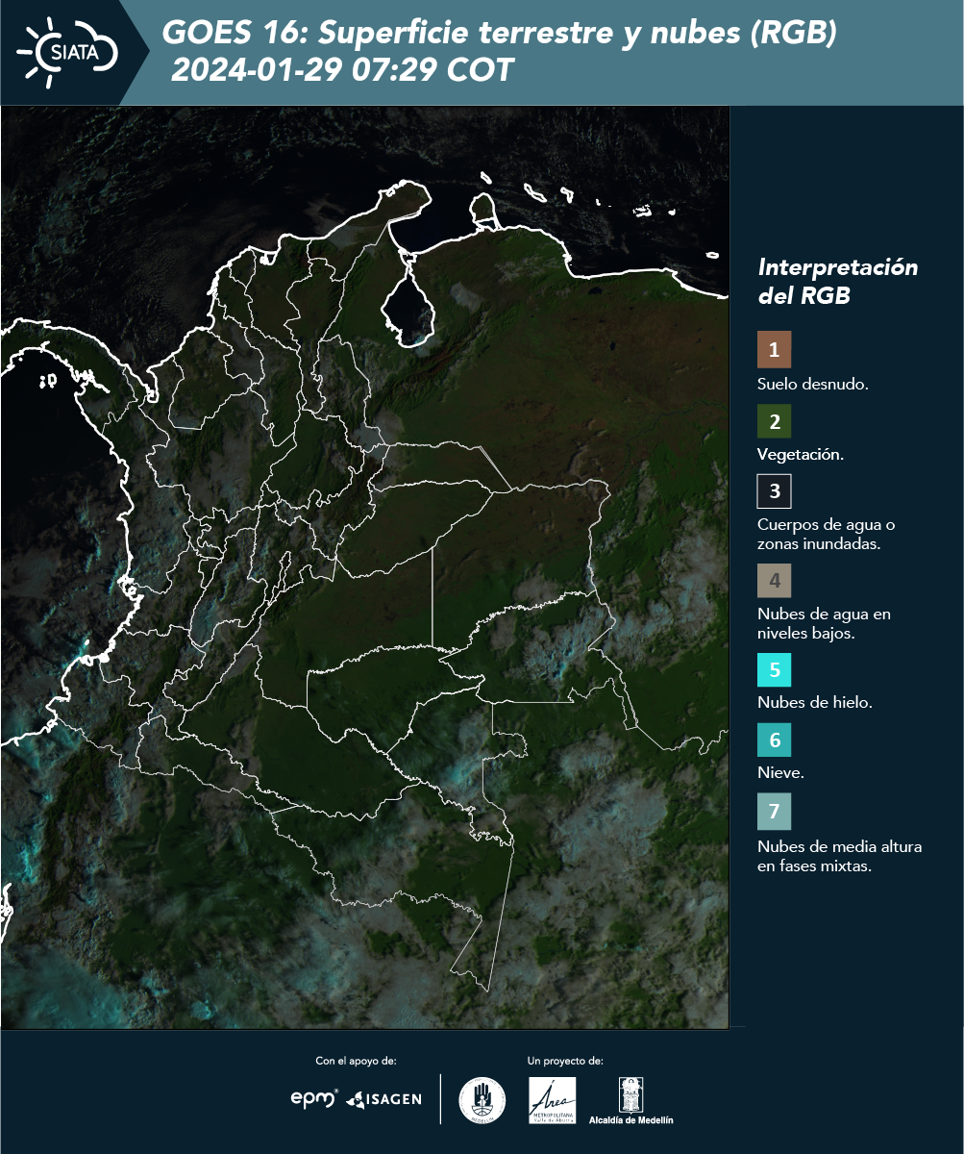Click the heading 'Interpretación del RGB'
The height and width of the screenshot is (1154, 964).
click(x=837, y=282)
